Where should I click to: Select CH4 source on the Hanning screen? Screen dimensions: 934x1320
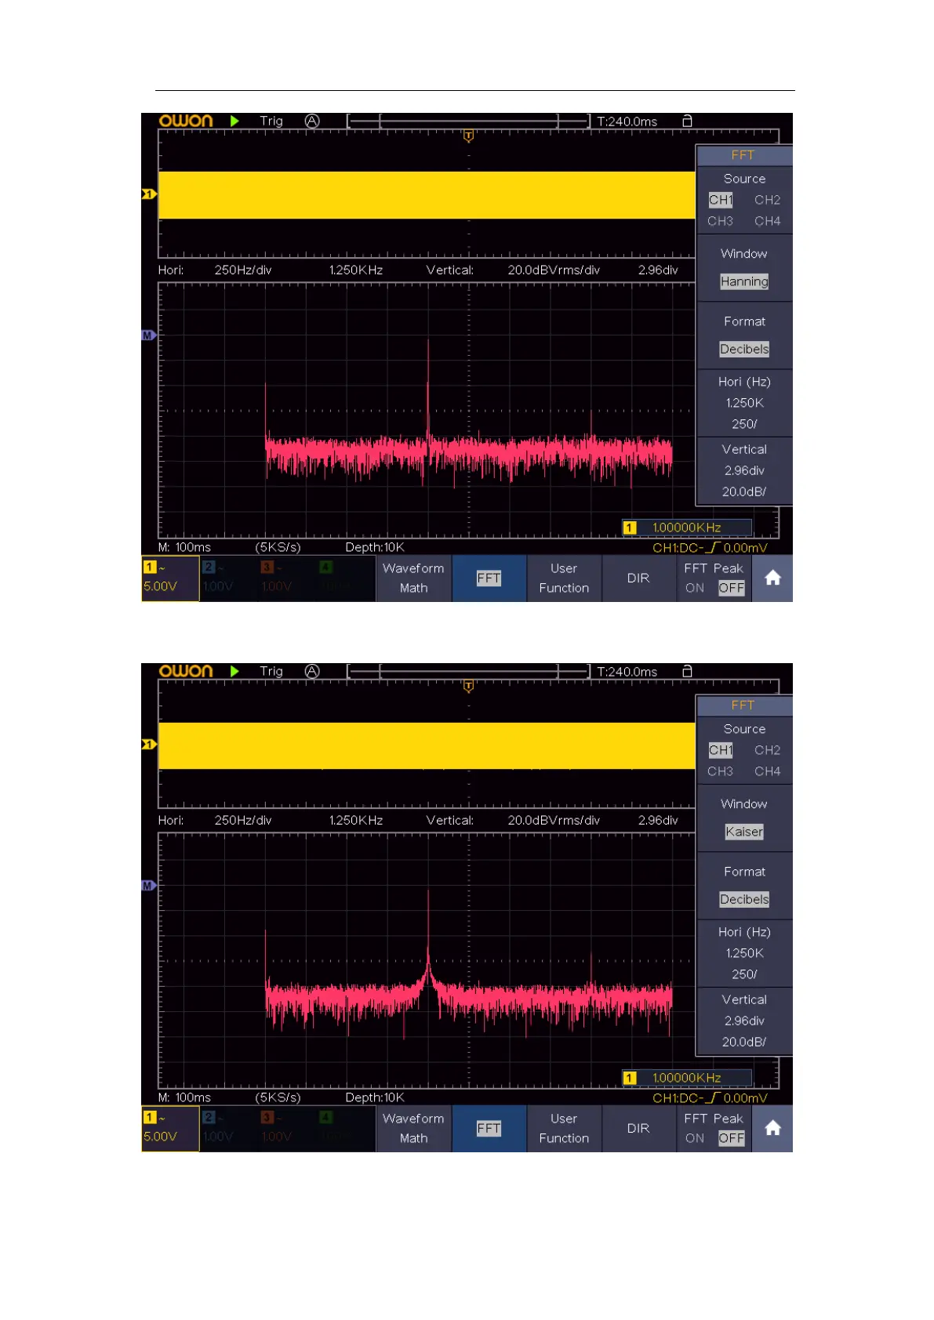(767, 221)
